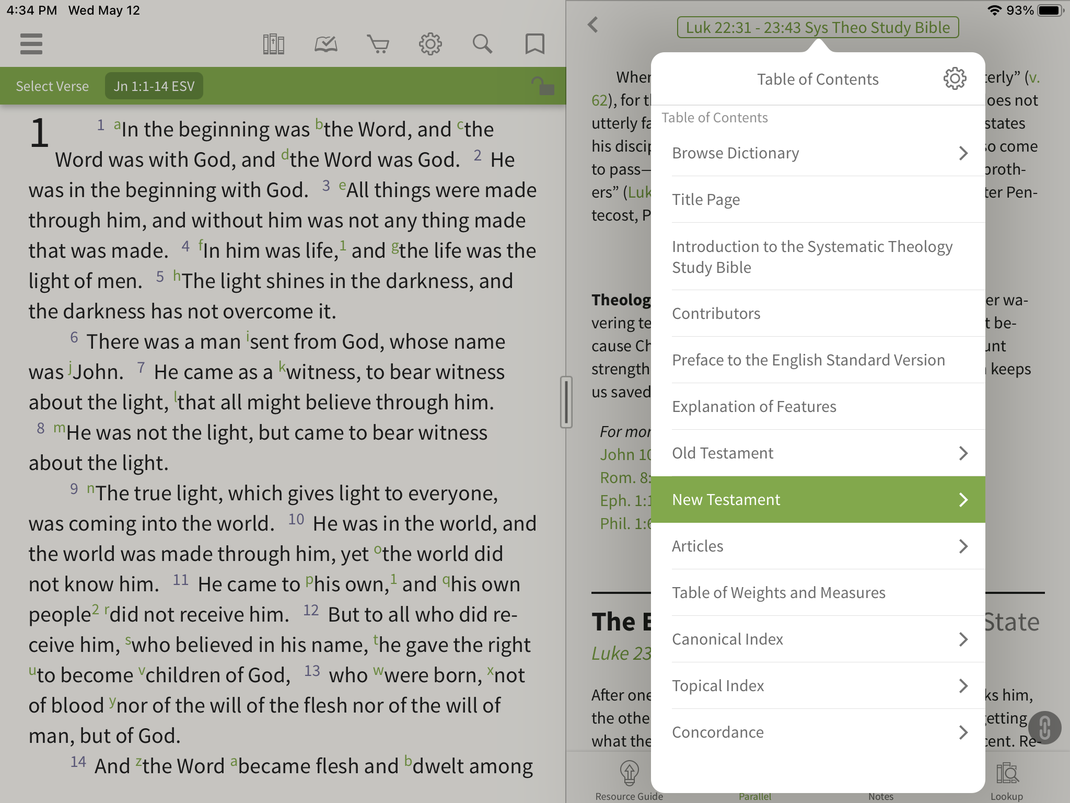
Task: Expand Browse Dictionary
Action: [818, 153]
